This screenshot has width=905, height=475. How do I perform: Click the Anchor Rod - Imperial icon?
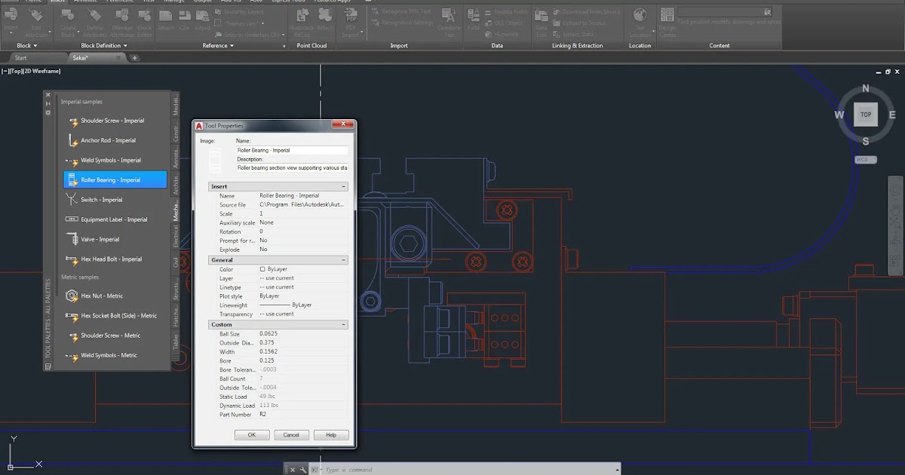73,140
